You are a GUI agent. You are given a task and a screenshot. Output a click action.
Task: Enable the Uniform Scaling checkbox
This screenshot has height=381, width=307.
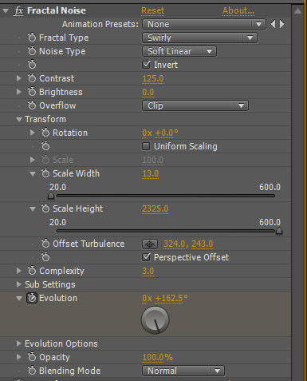[146, 146]
